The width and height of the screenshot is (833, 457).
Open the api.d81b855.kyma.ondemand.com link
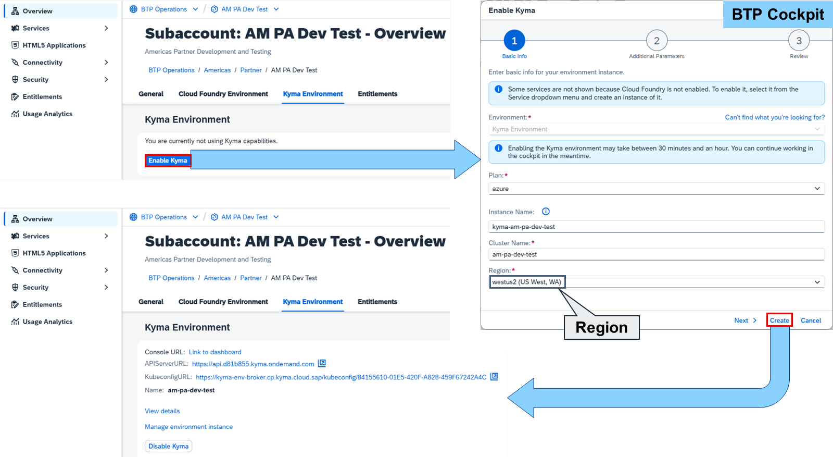(253, 364)
